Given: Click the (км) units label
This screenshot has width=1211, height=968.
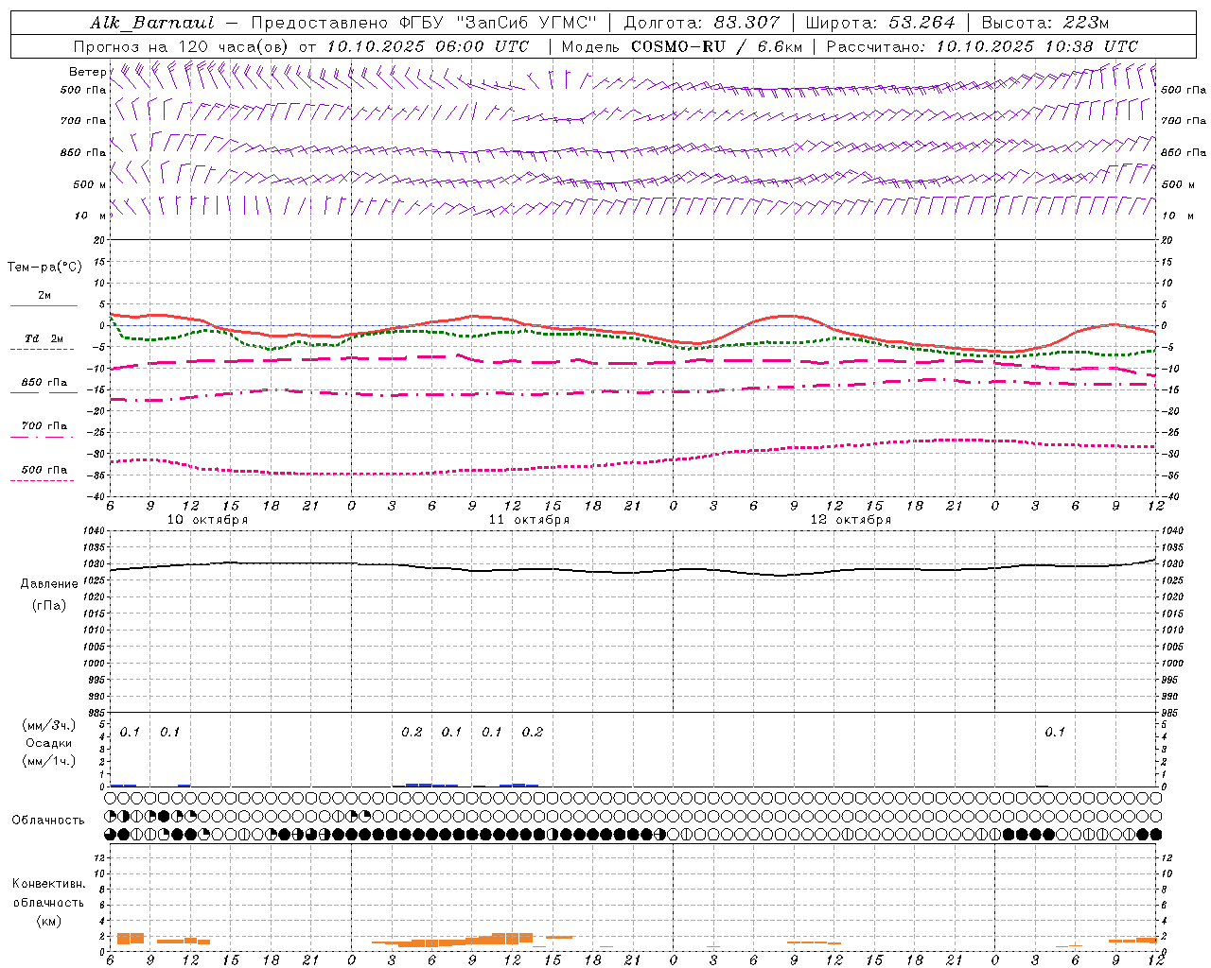Looking at the screenshot, I should 49,921.
